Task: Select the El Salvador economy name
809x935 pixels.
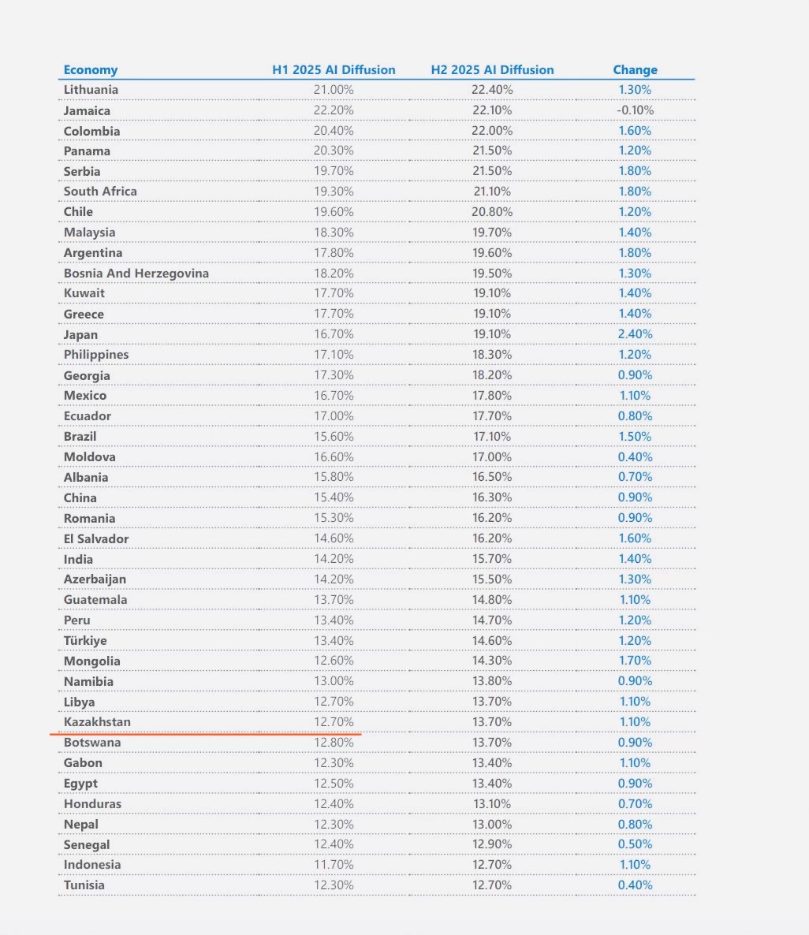Action: 96,538
